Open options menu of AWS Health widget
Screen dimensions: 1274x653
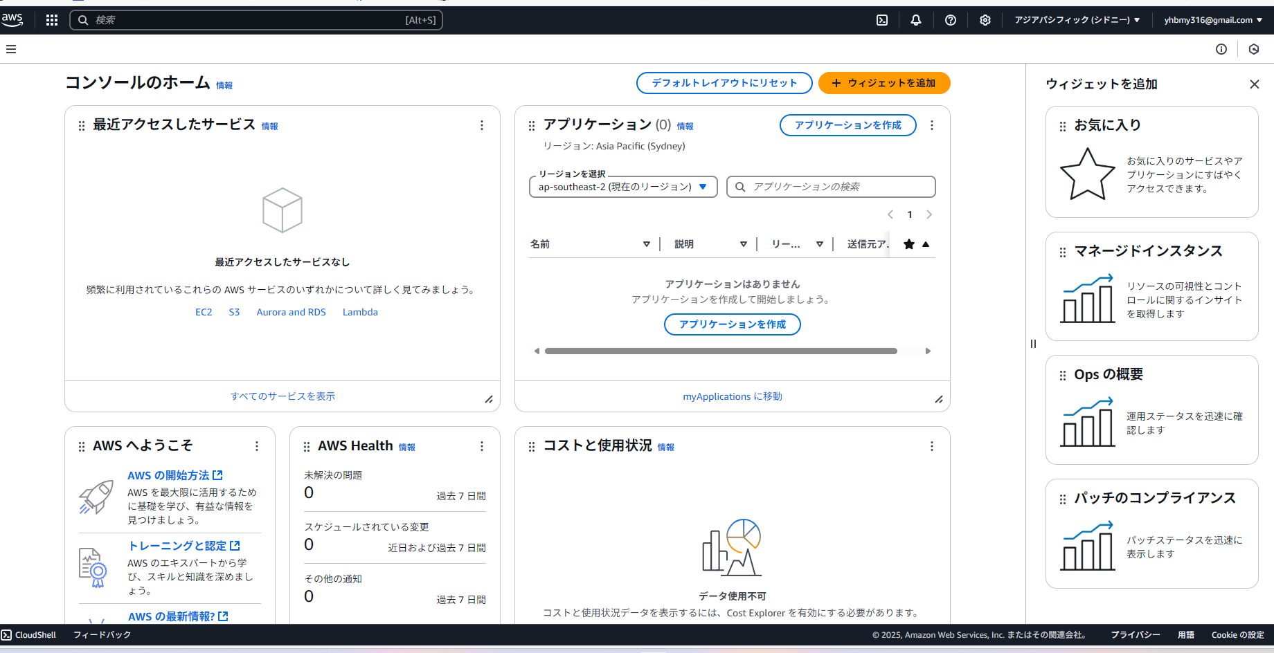click(482, 446)
